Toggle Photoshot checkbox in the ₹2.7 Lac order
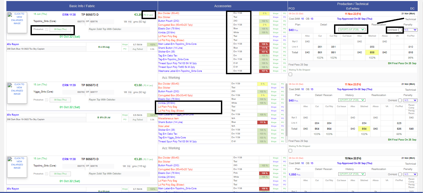Viewport: 423px width, 193px height. [47, 174]
